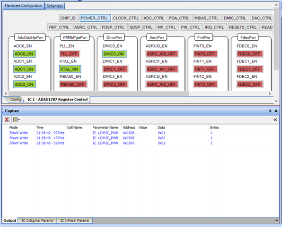Screen dimensions: 282x227
Task: Toggle FINT2_OFF switch
Action: click(x=205, y=84)
